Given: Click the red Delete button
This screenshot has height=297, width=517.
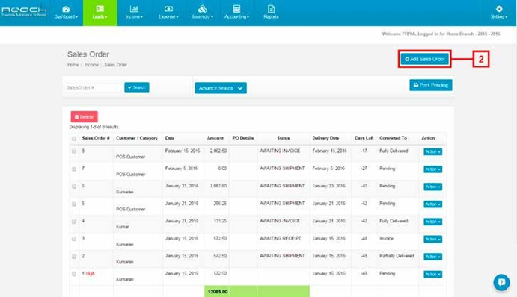Looking at the screenshot, I should click(x=84, y=116).
